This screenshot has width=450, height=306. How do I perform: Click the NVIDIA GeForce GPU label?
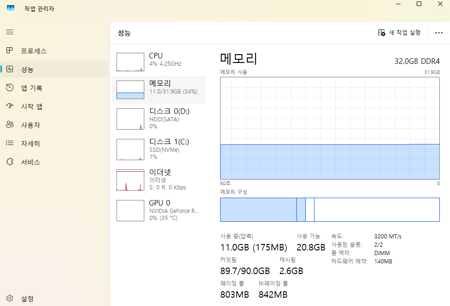tap(174, 211)
